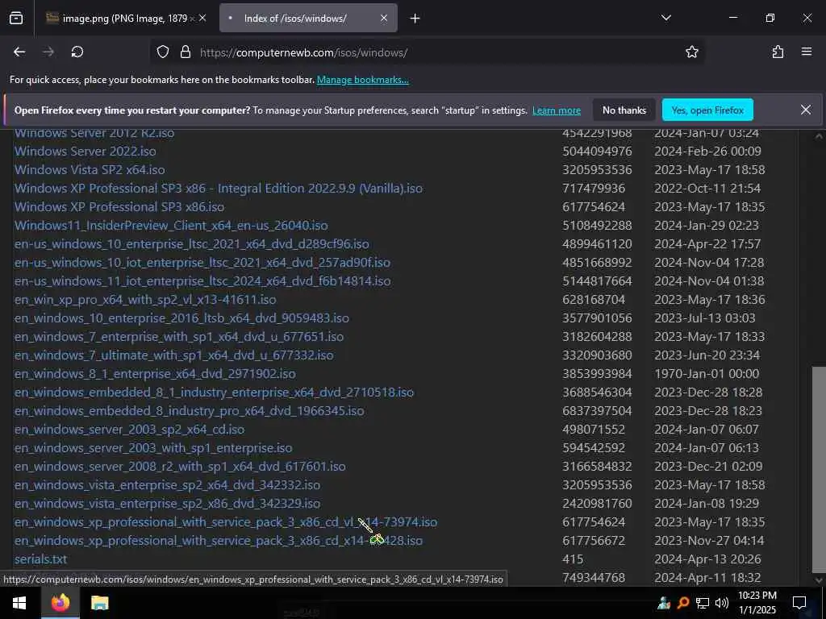Download en_windows_embedded_8_1_industry_enterprise iso

click(x=214, y=393)
